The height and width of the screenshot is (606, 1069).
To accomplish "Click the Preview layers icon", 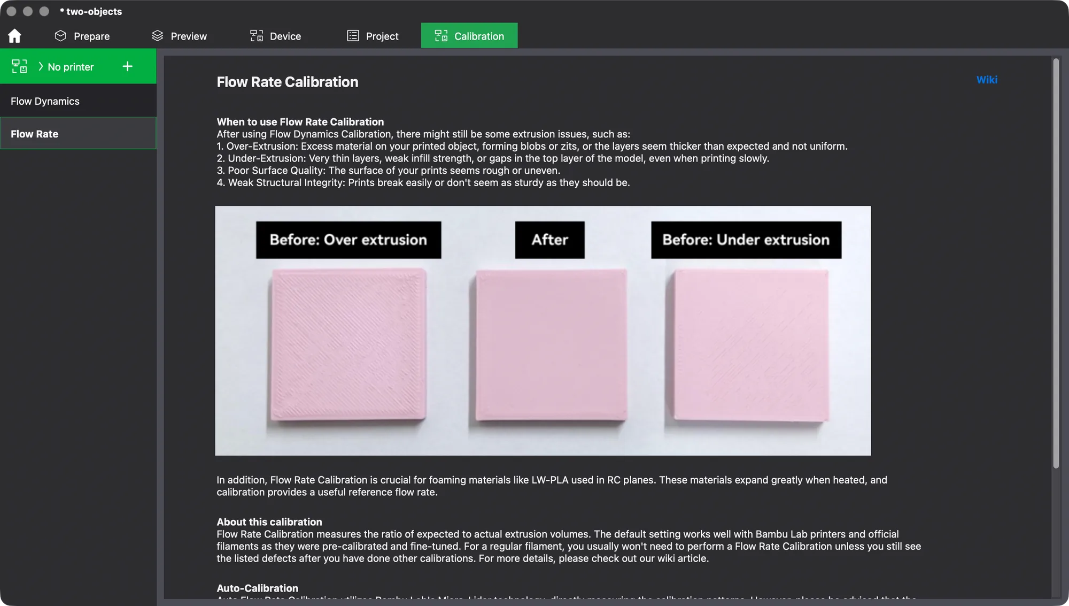I will tap(157, 36).
